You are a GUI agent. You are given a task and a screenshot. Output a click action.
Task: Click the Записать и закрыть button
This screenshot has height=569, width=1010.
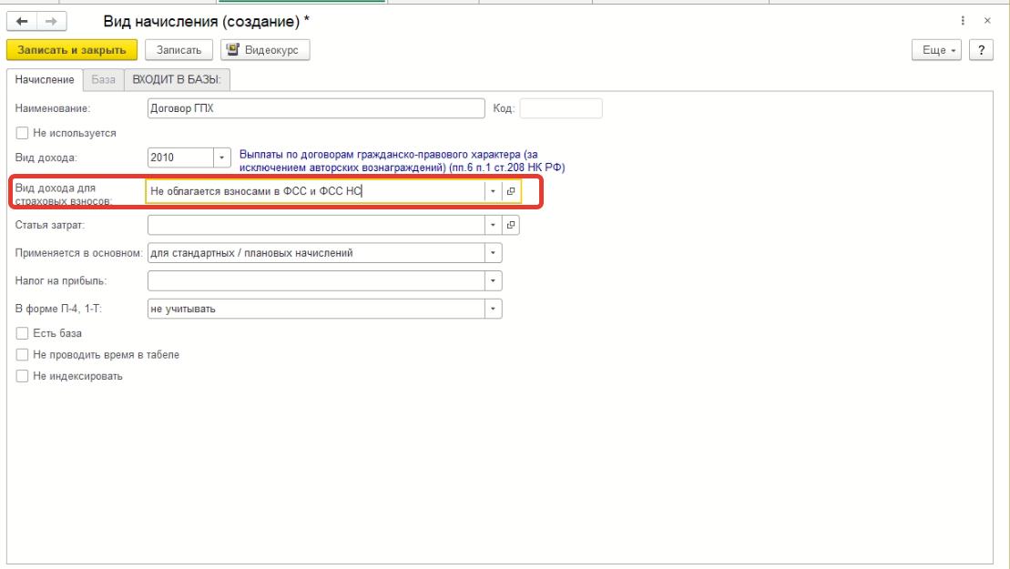tap(71, 50)
